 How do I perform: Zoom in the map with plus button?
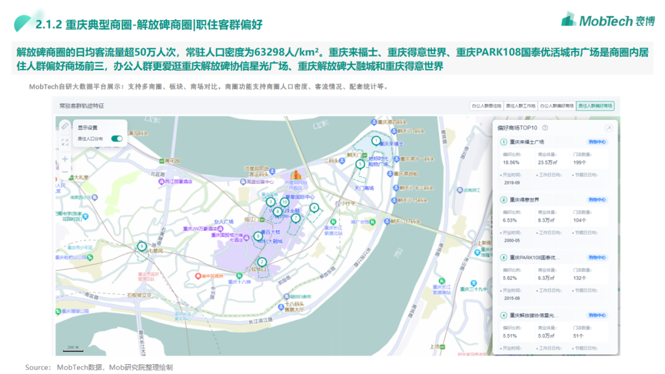(x=65, y=159)
